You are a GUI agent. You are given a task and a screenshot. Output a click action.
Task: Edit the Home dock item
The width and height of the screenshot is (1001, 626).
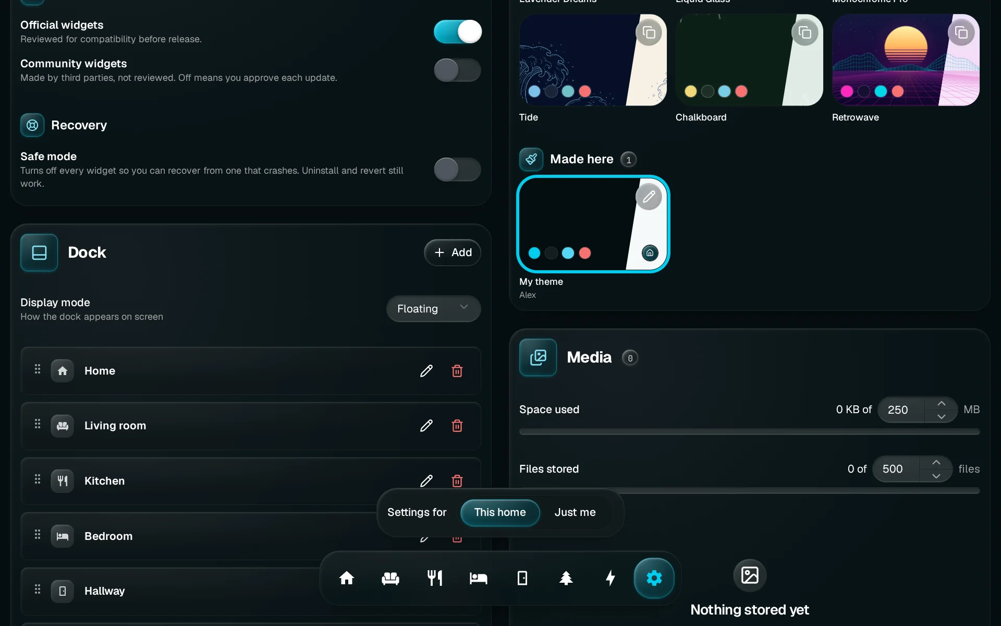[426, 371]
